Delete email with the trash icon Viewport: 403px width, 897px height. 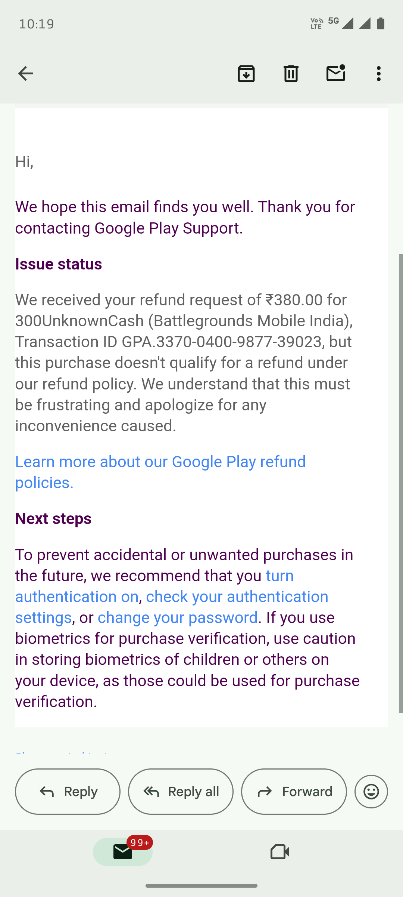(x=291, y=73)
